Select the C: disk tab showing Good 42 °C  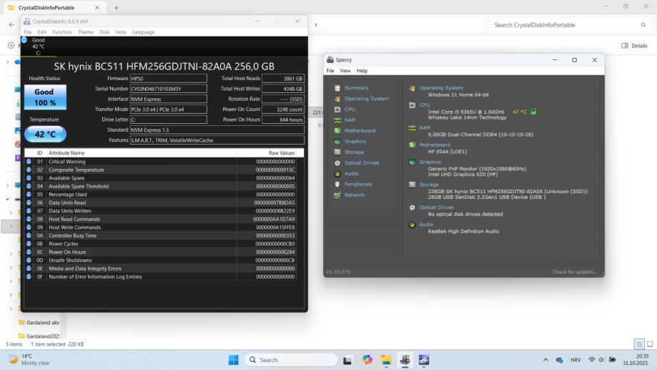pyautogui.click(x=38, y=47)
